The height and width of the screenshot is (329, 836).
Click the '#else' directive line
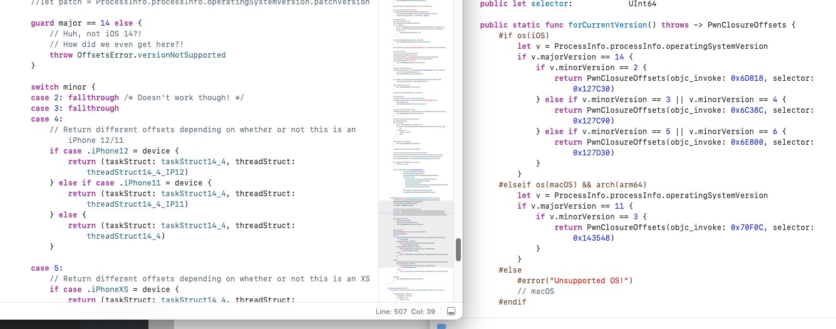510,271
